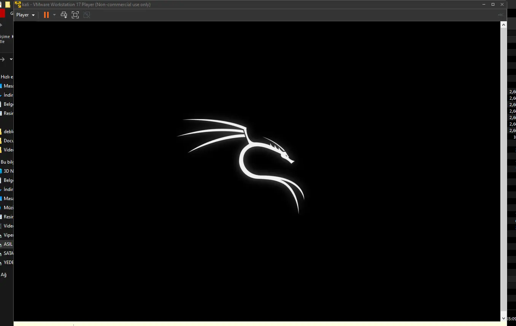
Task: Click the collapse toolbar chevrons at right
Action: pos(501,15)
